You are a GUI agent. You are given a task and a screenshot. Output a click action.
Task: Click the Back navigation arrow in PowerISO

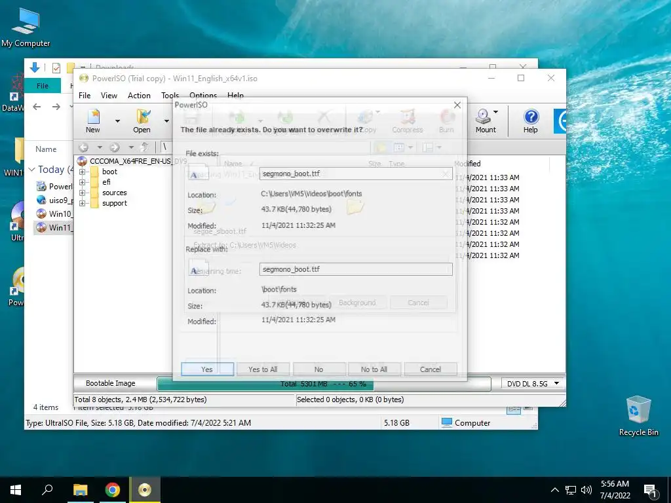83,147
